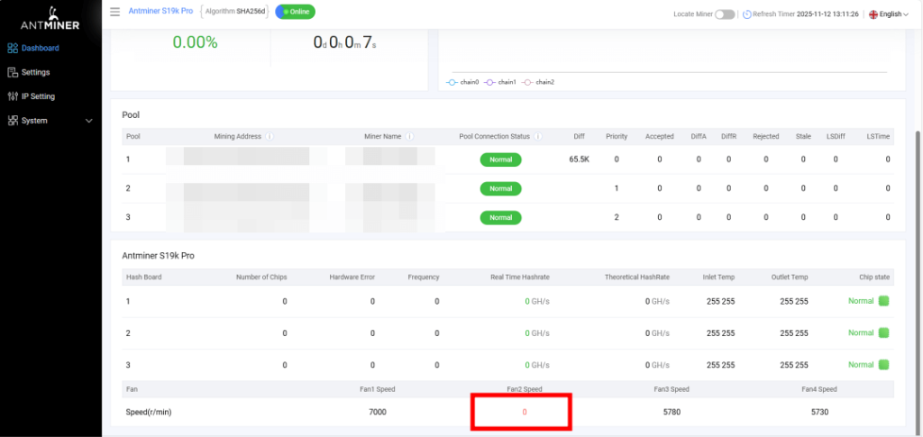Click info icon beside Pool Connection Status
This screenshot has height=437, width=923.
coord(538,137)
